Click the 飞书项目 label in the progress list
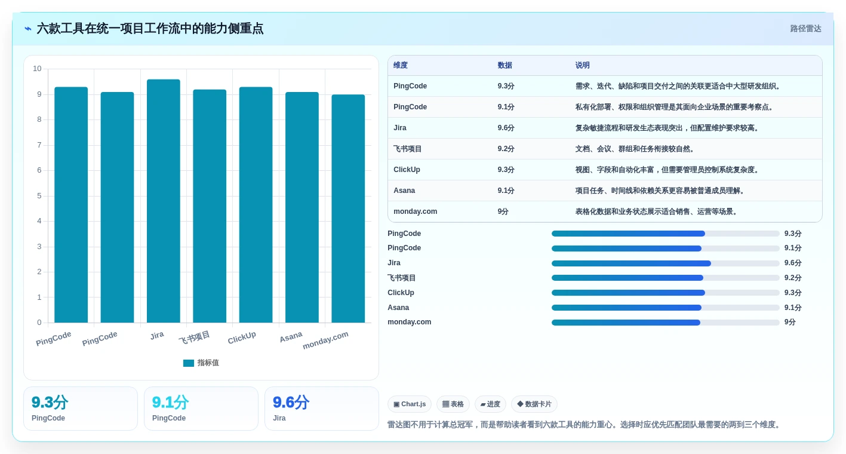Viewport: 846px width, 454px height. coord(402,278)
